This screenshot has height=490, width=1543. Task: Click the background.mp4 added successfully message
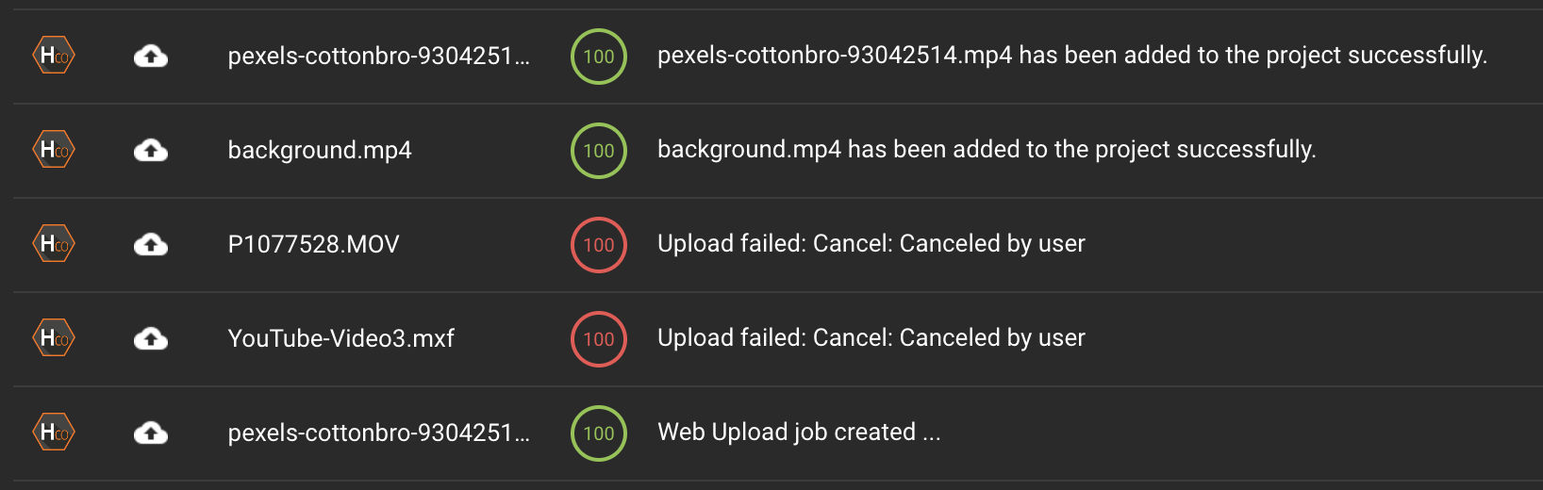click(x=987, y=149)
